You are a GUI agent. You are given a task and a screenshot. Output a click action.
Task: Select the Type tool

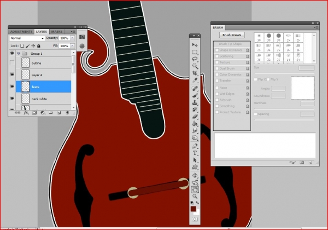pos(195,153)
